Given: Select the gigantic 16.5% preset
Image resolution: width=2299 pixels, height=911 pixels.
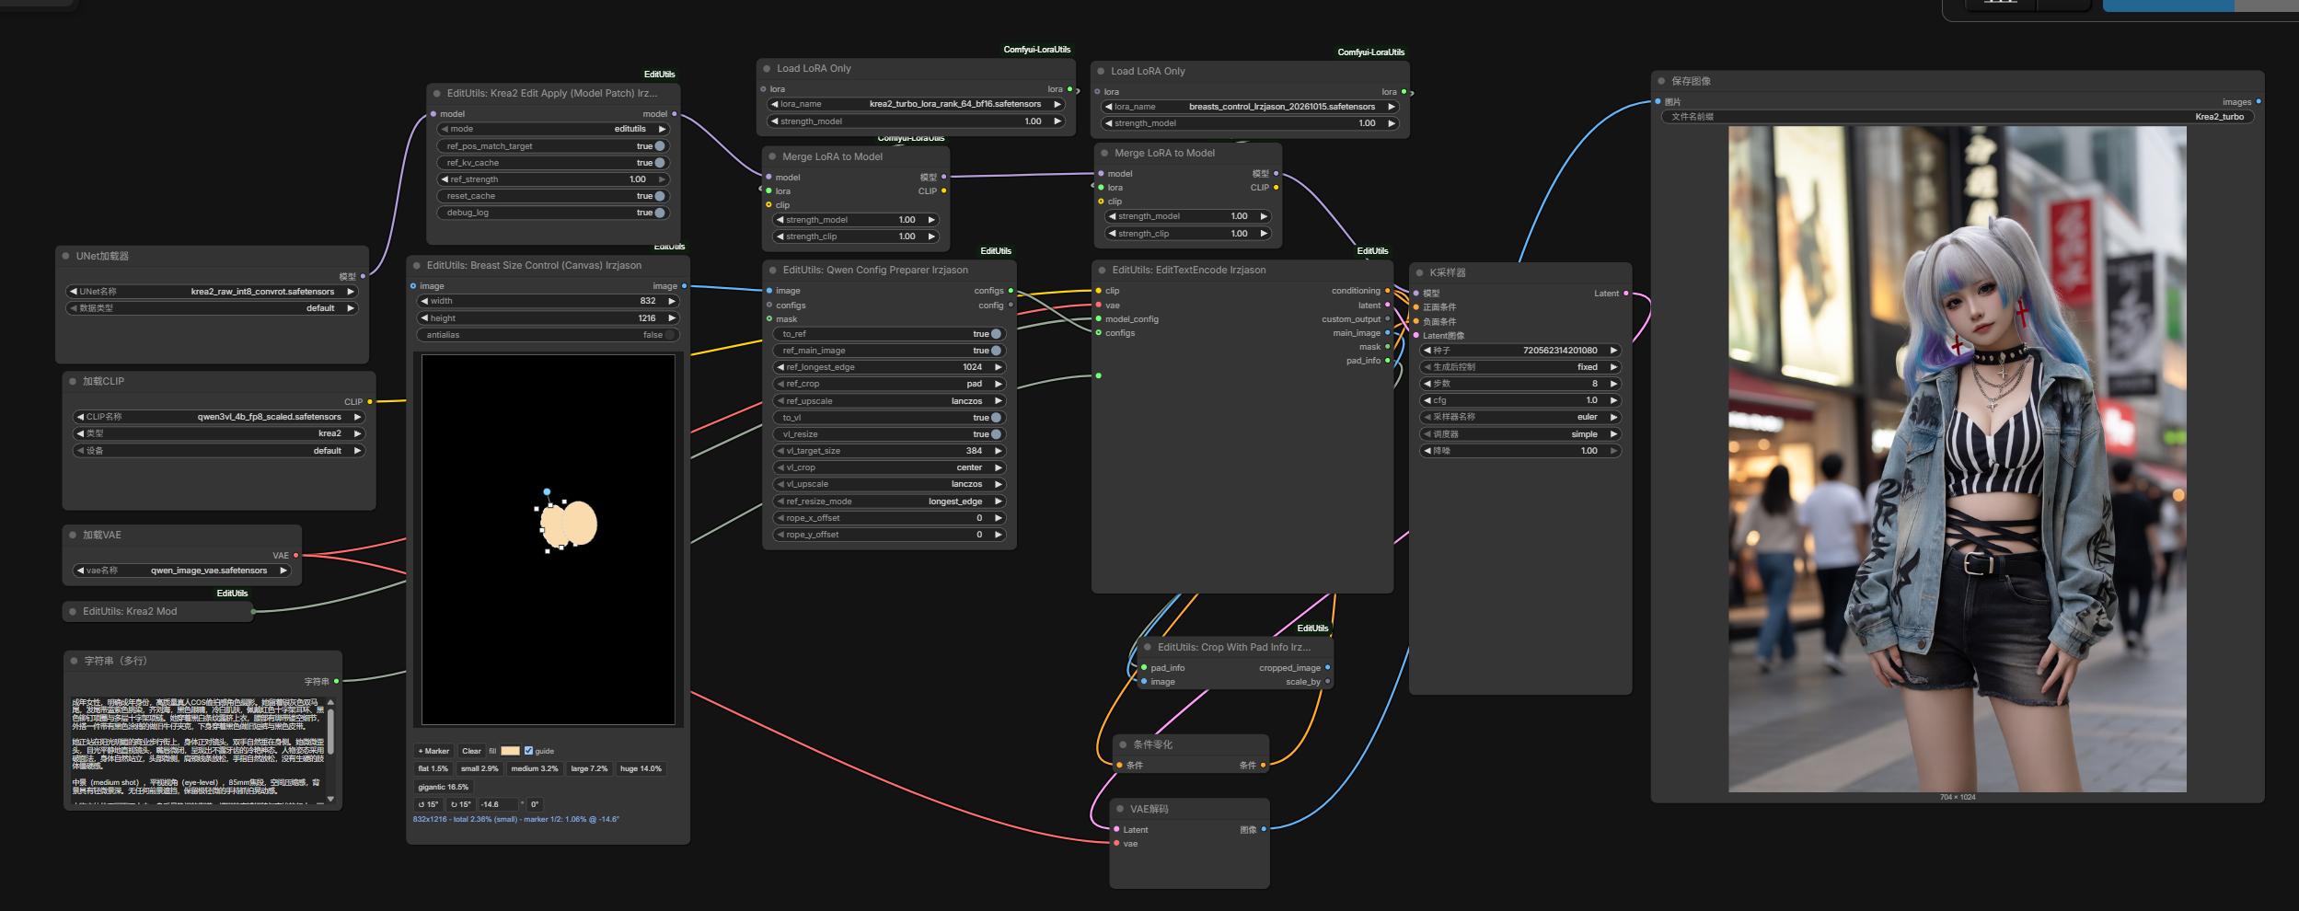Looking at the screenshot, I should (443, 787).
